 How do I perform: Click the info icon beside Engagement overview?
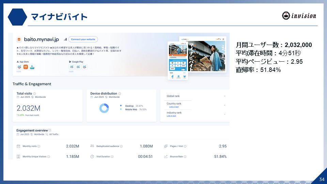(50, 131)
